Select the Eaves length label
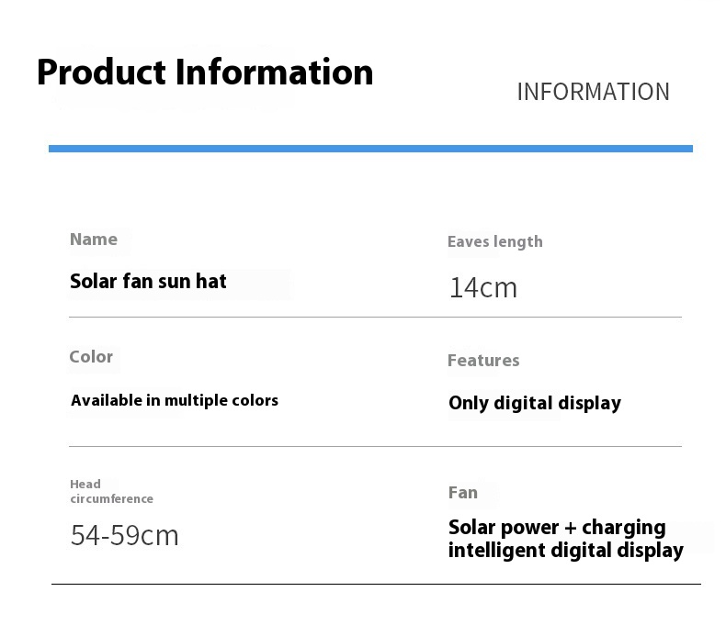 [x=495, y=241]
